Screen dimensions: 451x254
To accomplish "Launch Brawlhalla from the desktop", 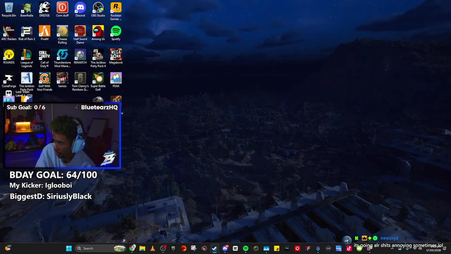I will [x=27, y=10].
